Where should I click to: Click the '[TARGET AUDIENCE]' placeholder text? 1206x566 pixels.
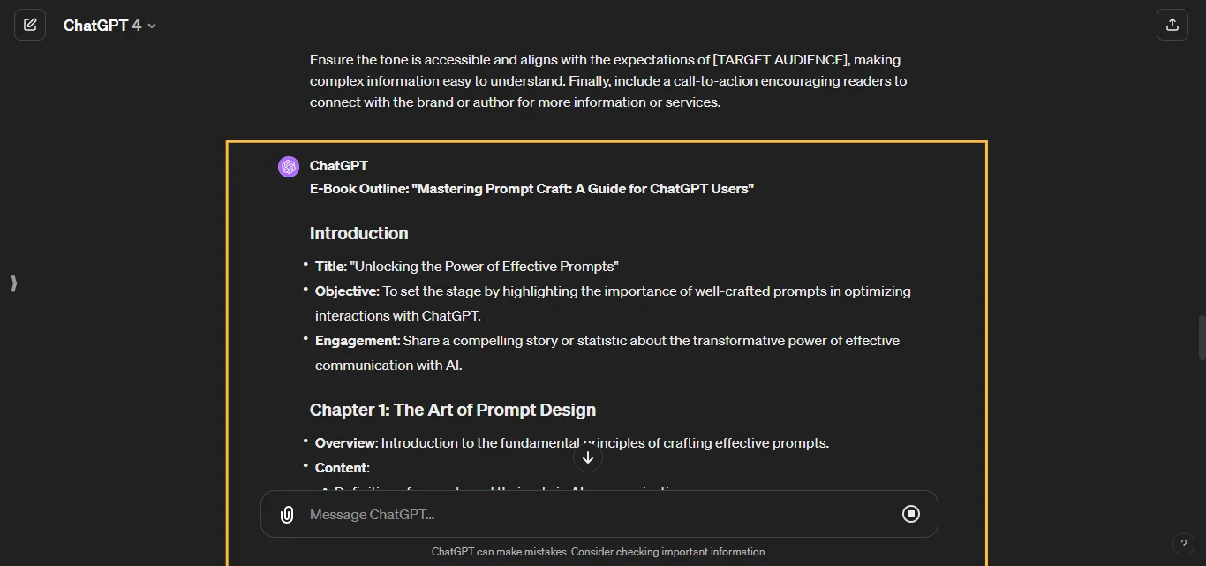coord(780,60)
